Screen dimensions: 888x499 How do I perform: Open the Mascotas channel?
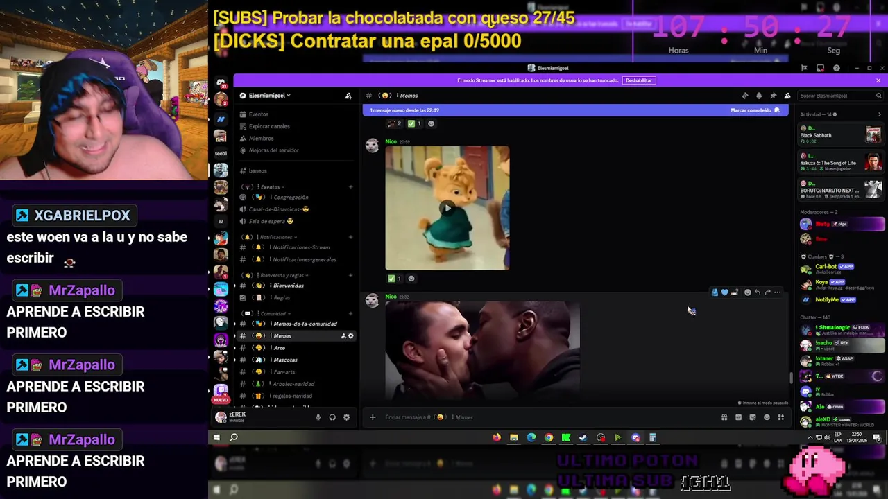(284, 360)
